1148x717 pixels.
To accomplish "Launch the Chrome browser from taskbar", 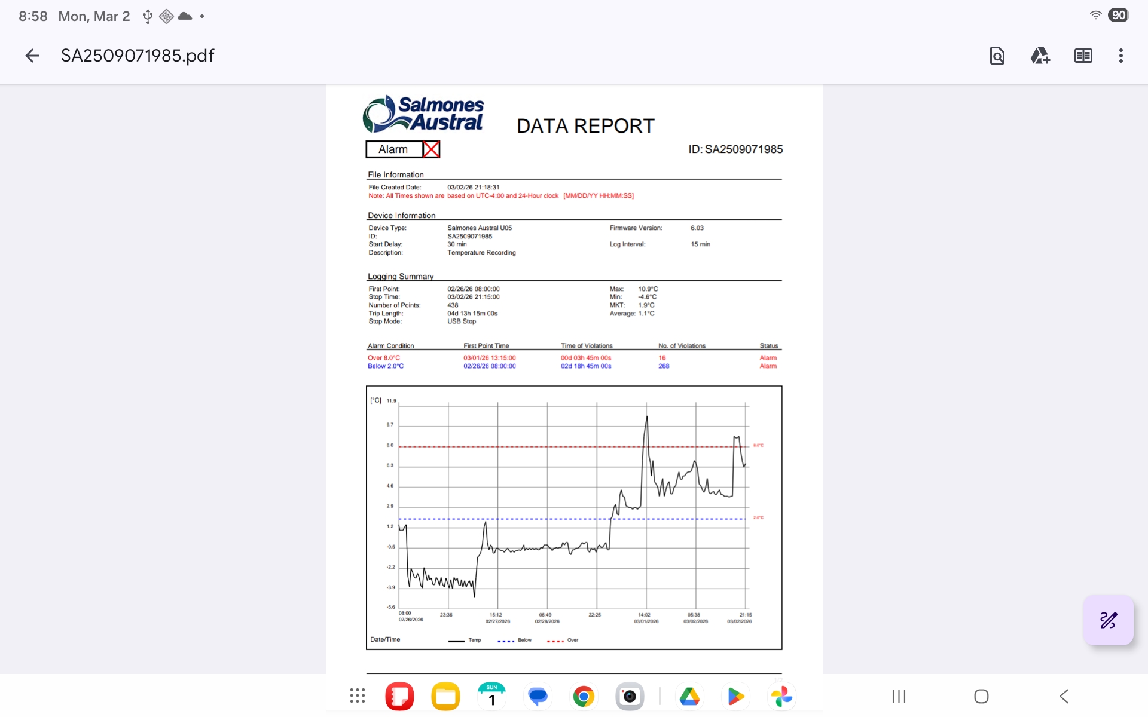I will click(x=584, y=696).
